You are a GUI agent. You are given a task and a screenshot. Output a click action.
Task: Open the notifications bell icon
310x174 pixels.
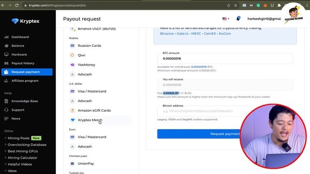[238, 18]
